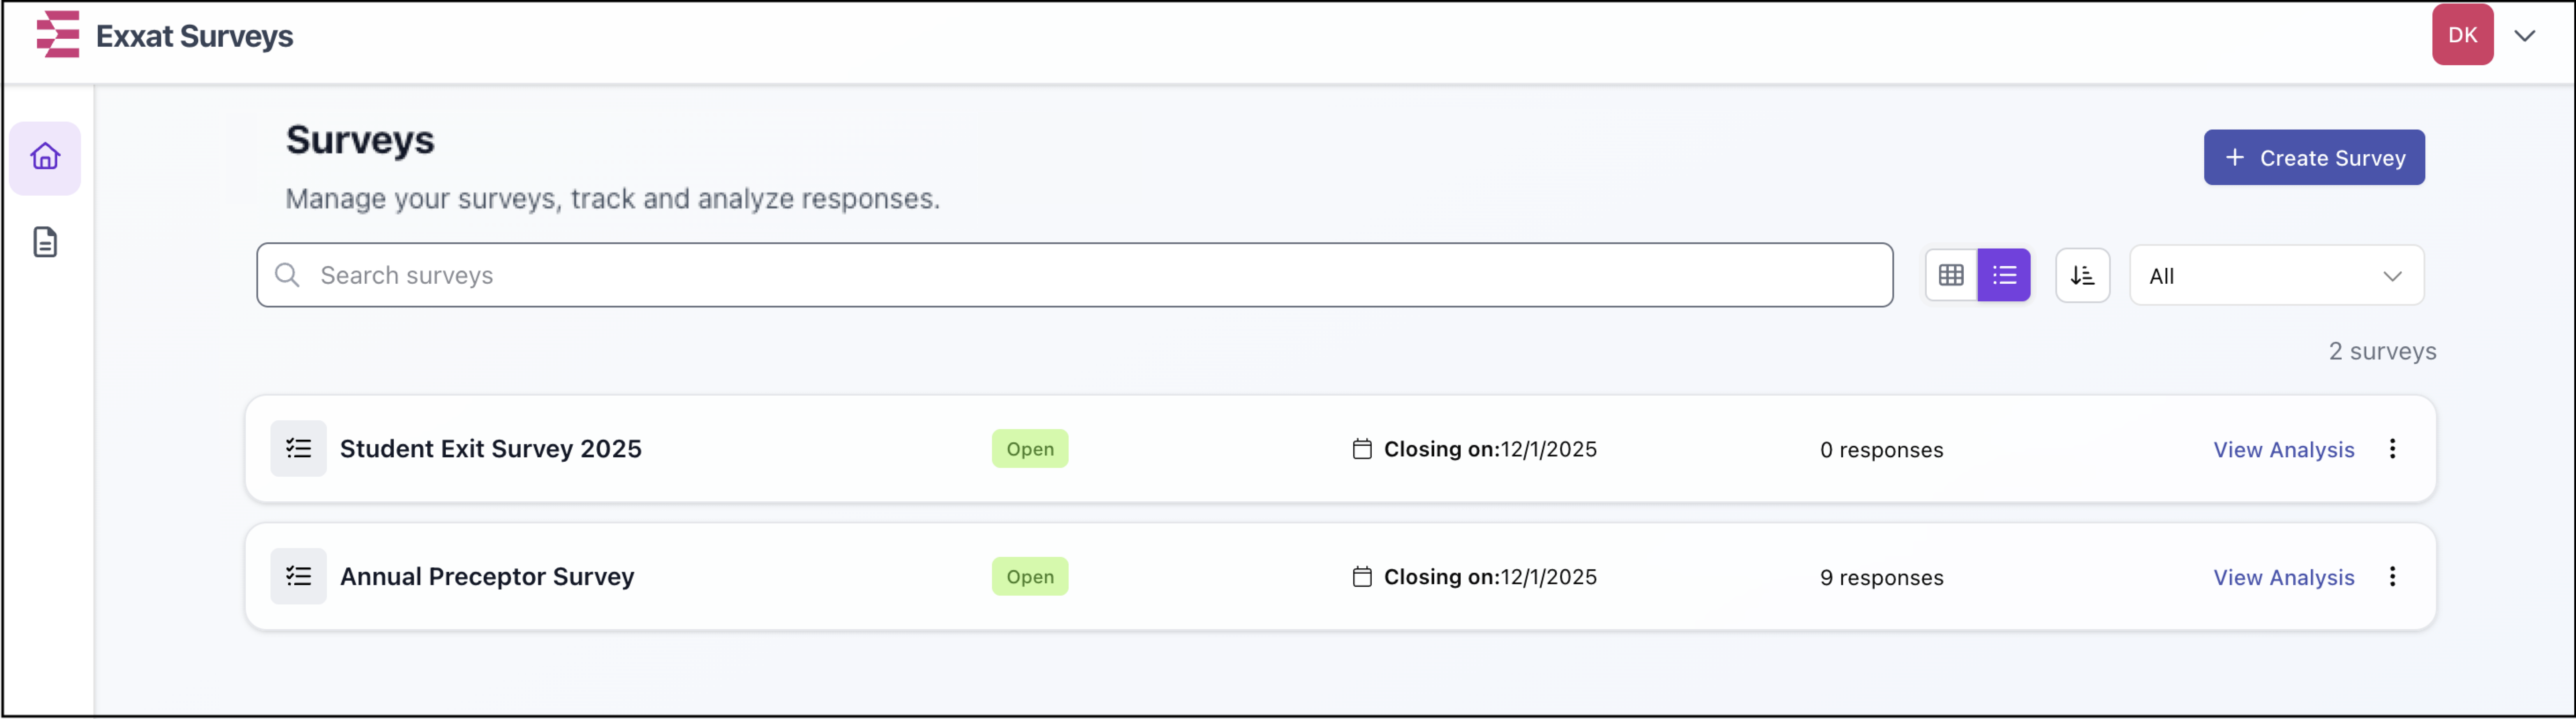
Task: Open the All status filter dropdown
Action: click(2276, 276)
